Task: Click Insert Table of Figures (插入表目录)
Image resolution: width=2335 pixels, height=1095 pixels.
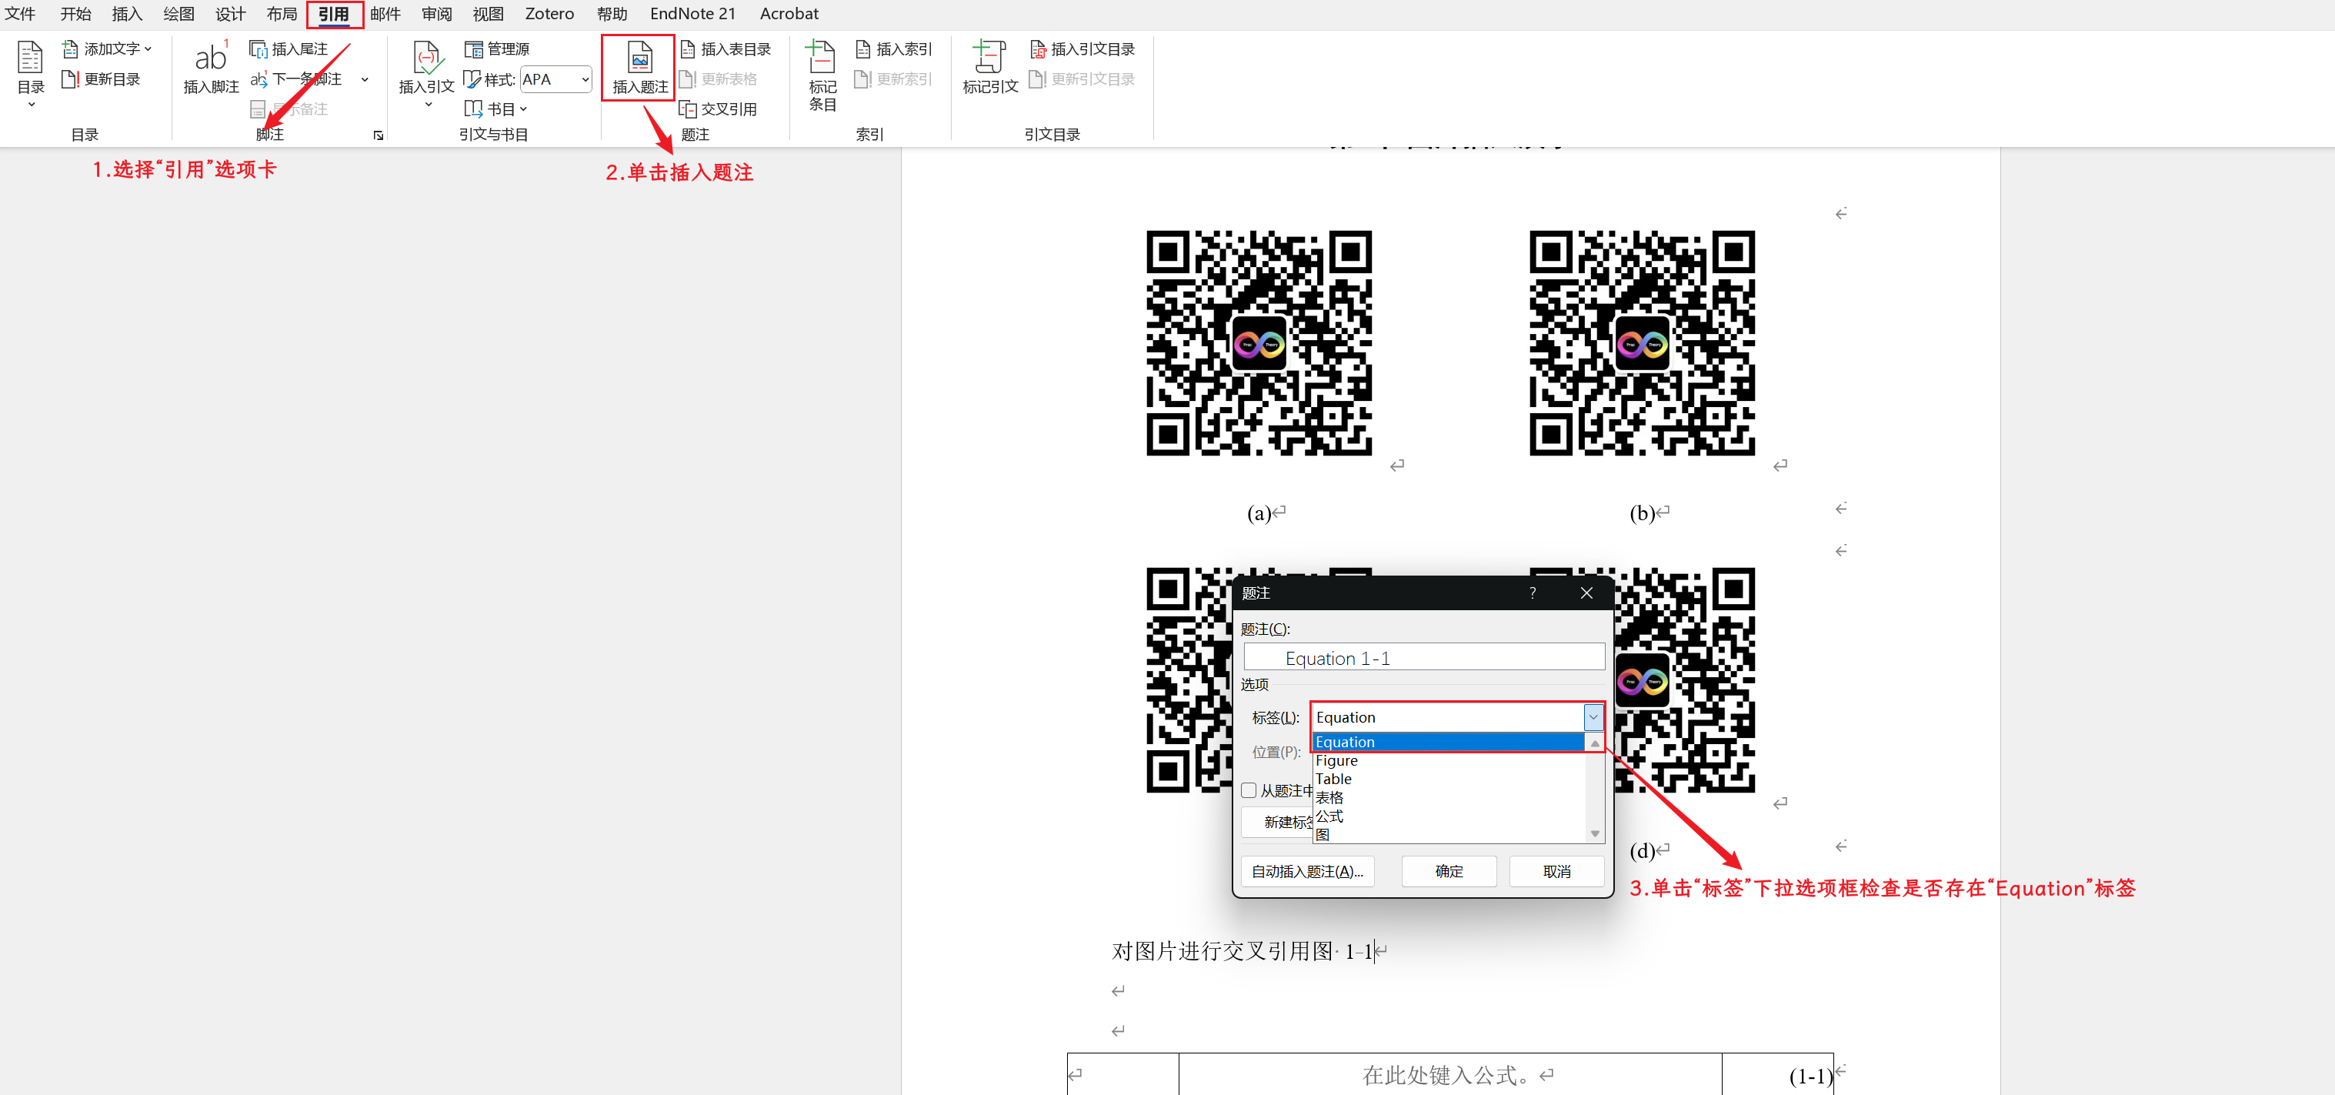Action: pos(726,49)
